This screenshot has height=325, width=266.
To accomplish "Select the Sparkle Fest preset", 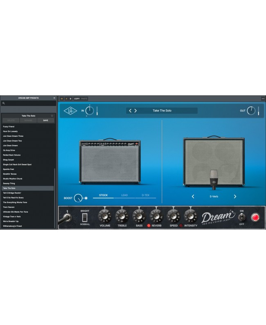I will pos(27,169).
